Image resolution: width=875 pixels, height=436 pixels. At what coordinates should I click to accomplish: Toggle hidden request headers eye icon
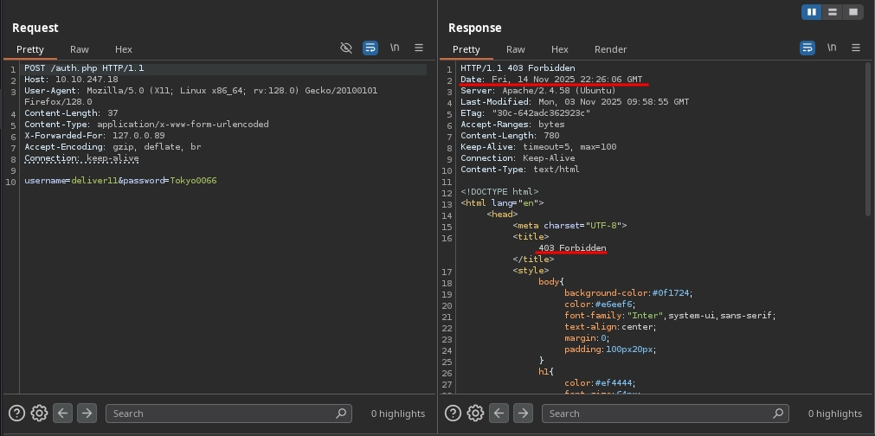[346, 48]
